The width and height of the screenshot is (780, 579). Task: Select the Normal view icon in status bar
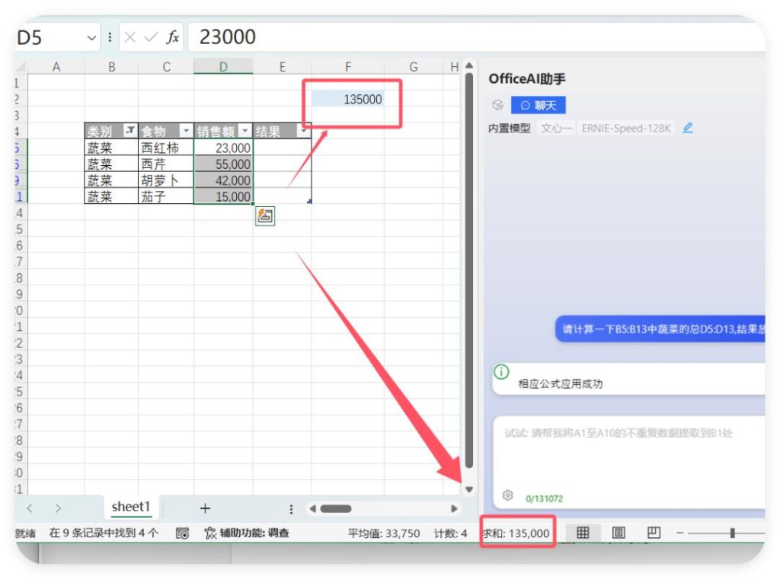click(583, 533)
